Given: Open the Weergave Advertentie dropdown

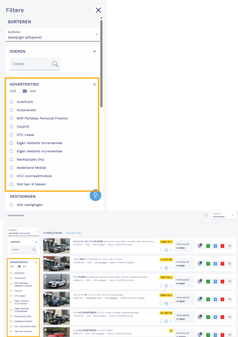Looking at the screenshot, I should [x=223, y=215].
